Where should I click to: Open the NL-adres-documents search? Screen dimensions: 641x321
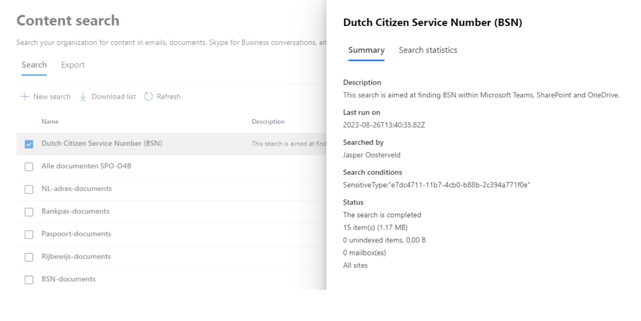pos(76,188)
